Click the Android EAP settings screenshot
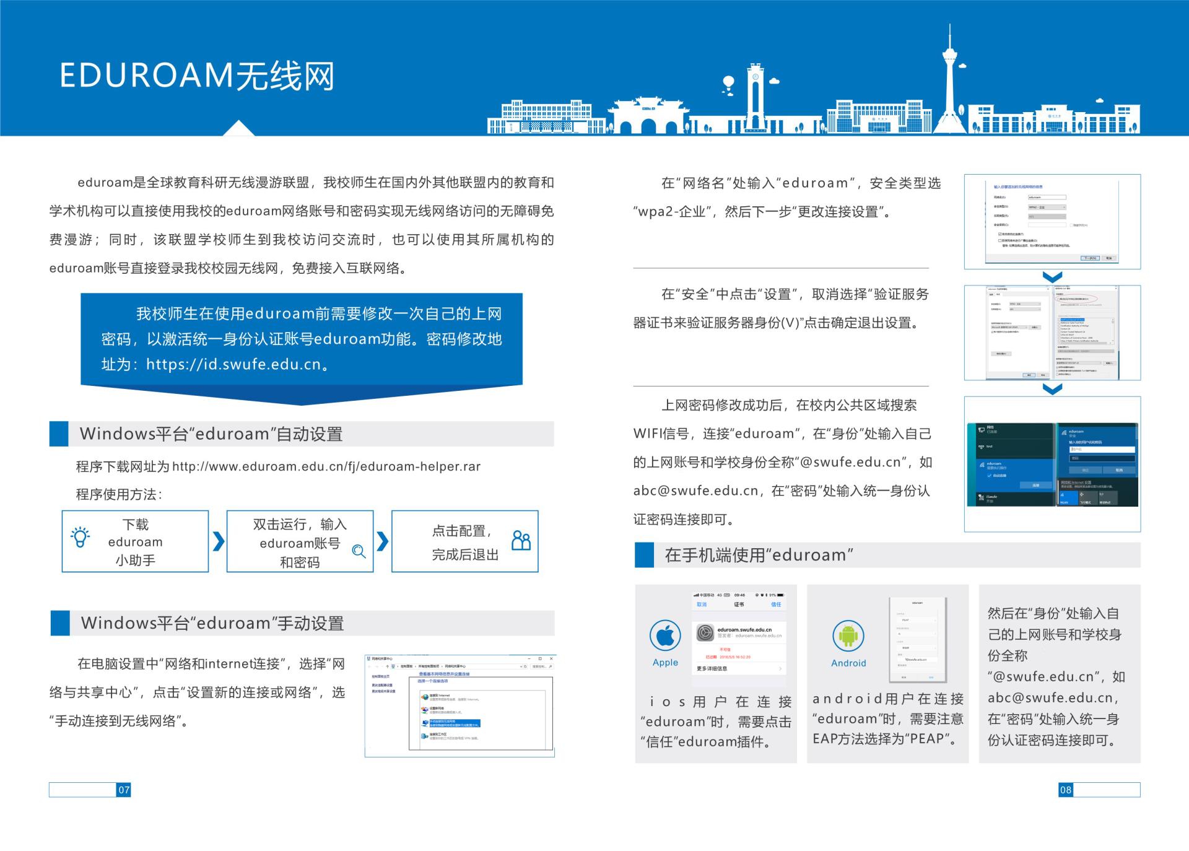The width and height of the screenshot is (1189, 851). (917, 640)
